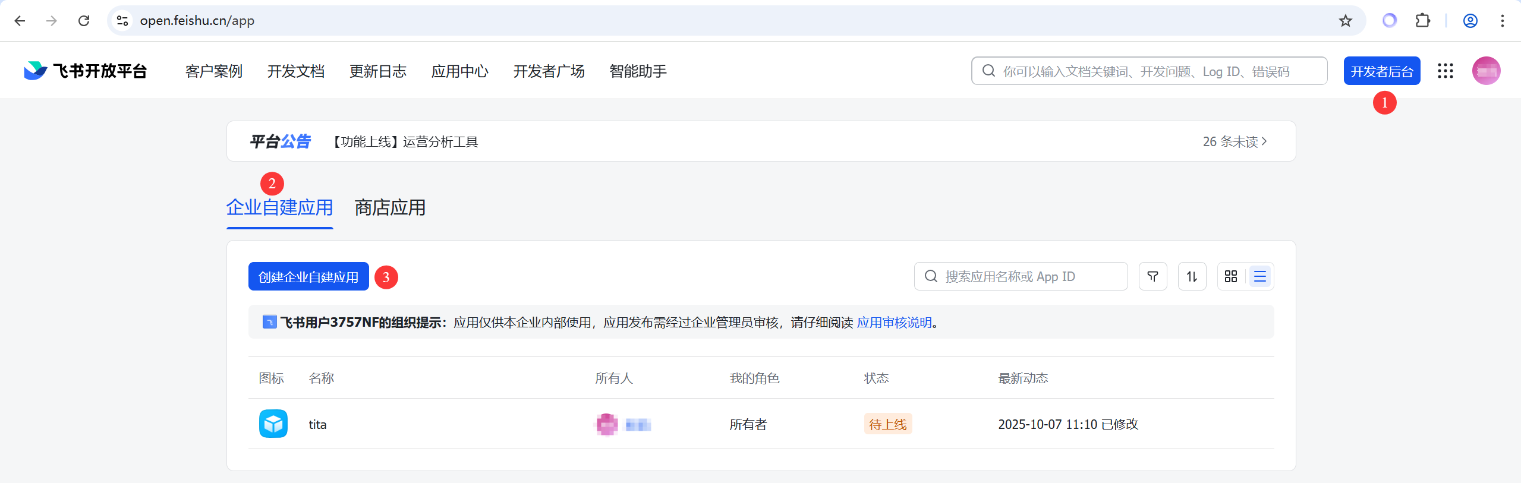Open the browser three-dot menu

click(1502, 21)
